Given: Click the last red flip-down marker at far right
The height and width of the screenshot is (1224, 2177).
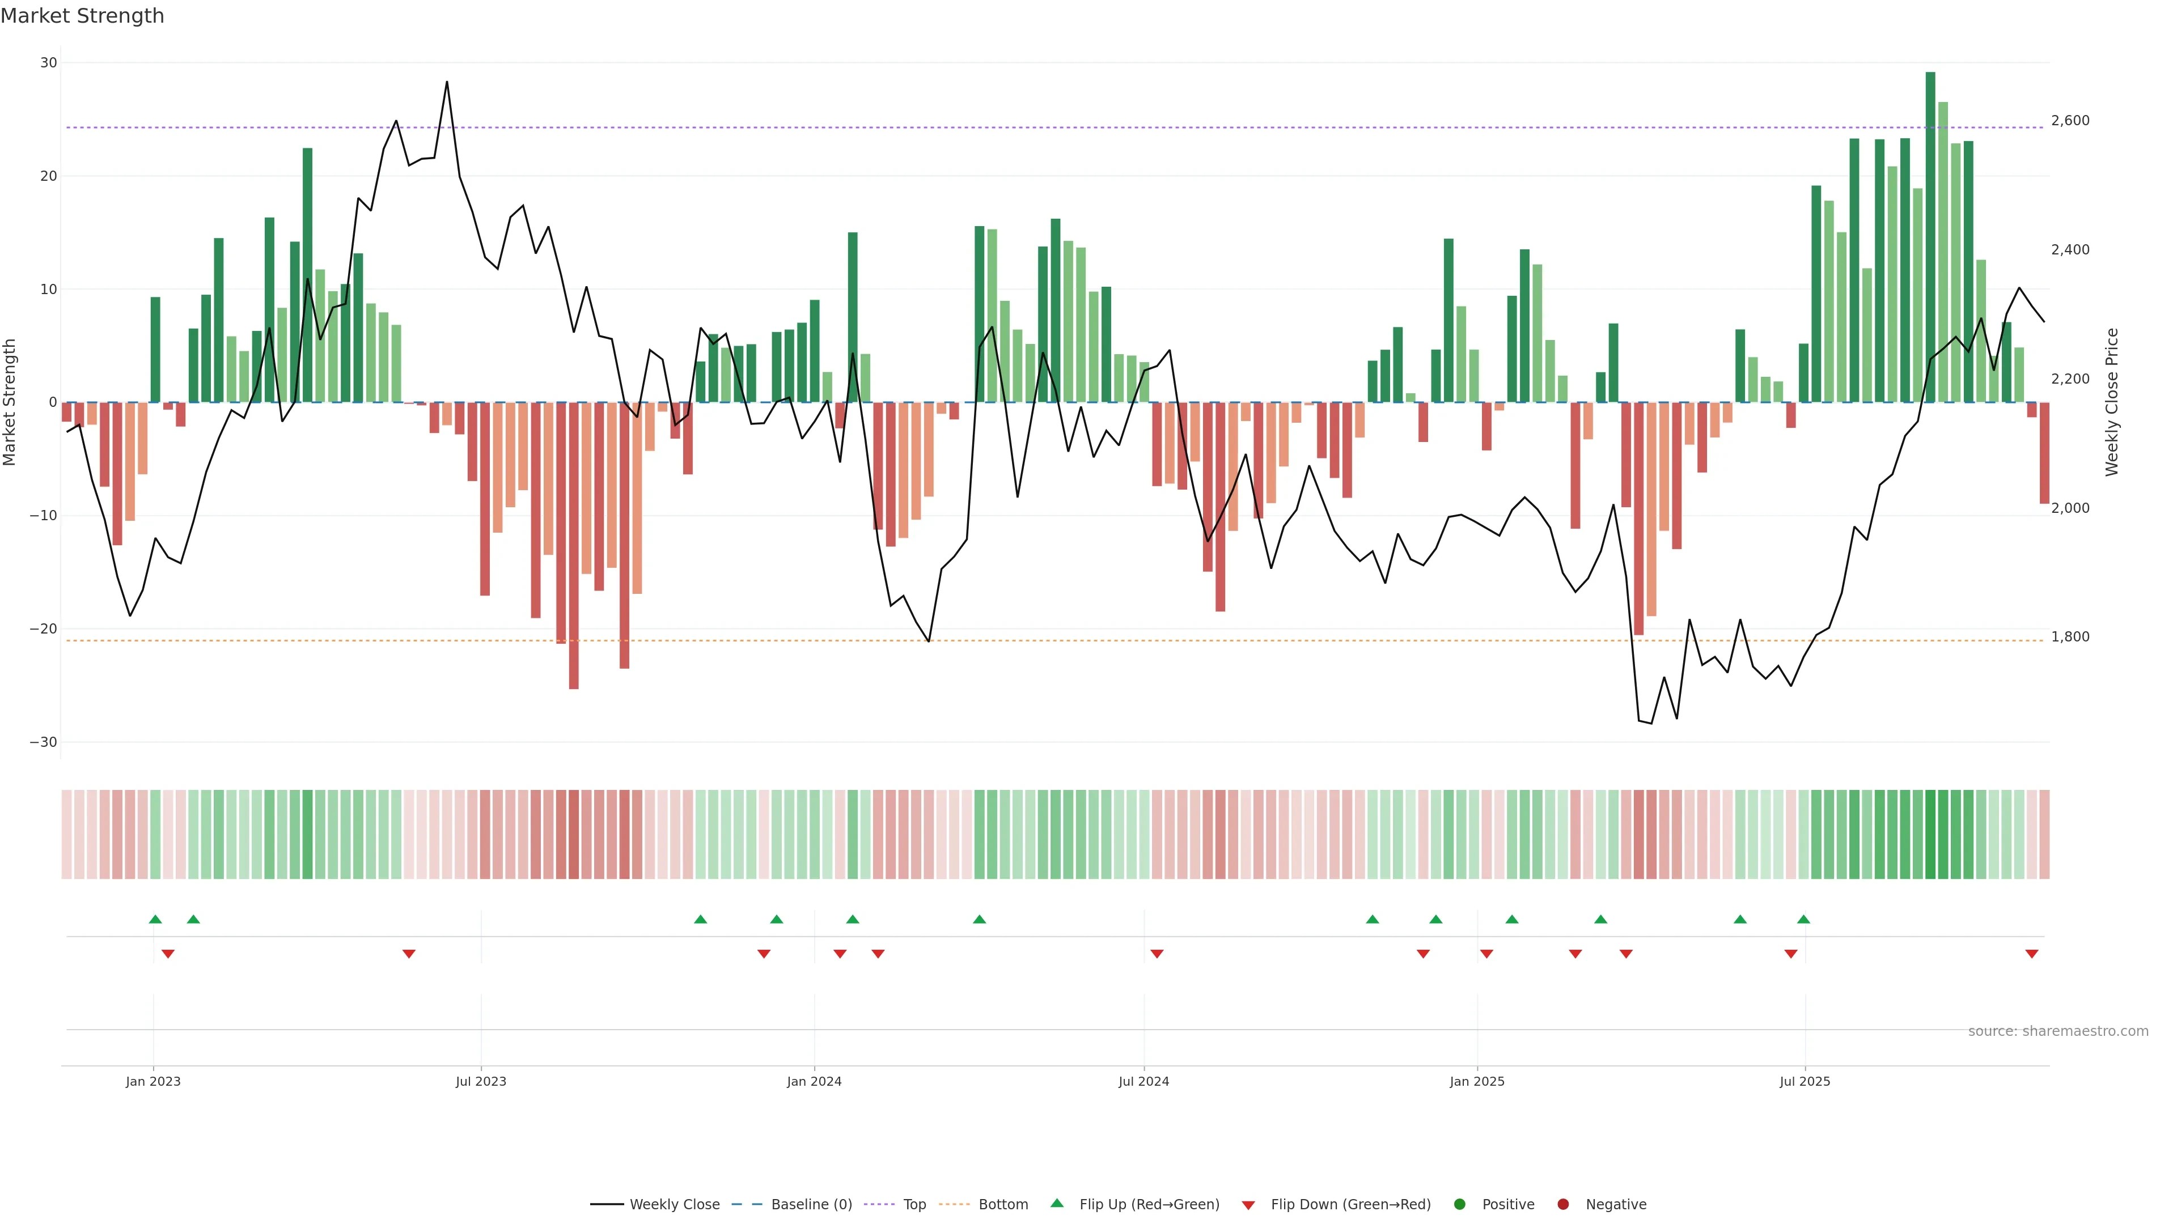Looking at the screenshot, I should click(x=2032, y=954).
